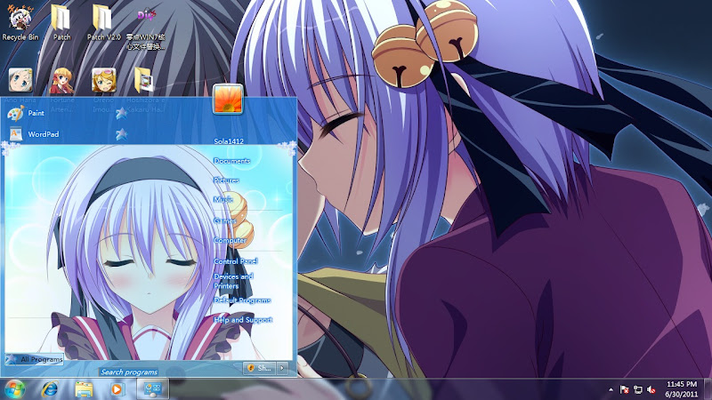The height and width of the screenshot is (400, 712).
Task: Open the Oreno Imouto desktop icon
Action: click(x=103, y=80)
